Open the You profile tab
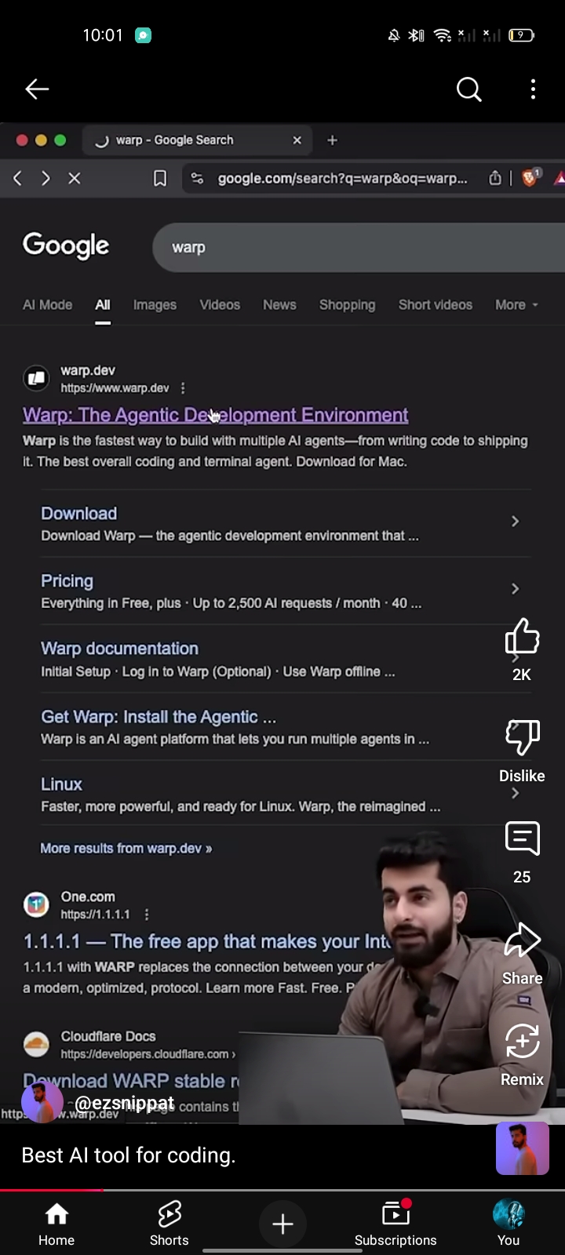This screenshot has width=565, height=1255. 508,1224
